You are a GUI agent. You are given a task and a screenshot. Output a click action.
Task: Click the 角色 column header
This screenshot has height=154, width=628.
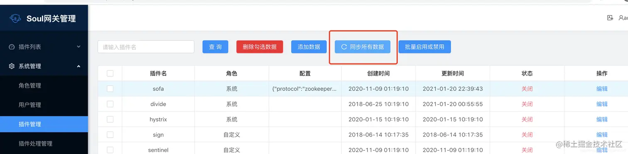tap(232, 73)
